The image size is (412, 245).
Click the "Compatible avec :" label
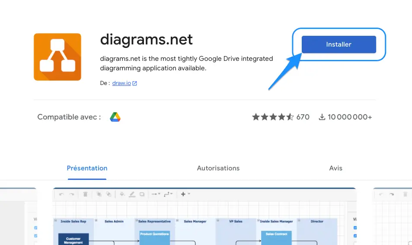click(x=69, y=117)
